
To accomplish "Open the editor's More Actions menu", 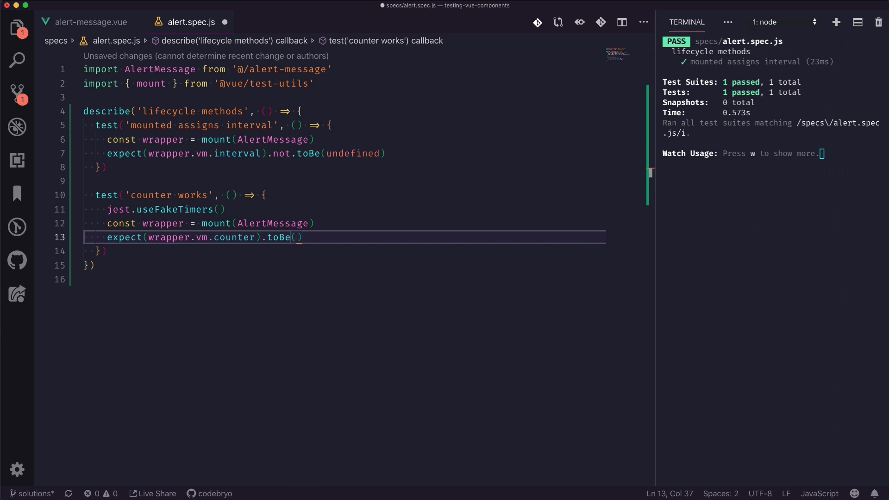I will (x=644, y=22).
